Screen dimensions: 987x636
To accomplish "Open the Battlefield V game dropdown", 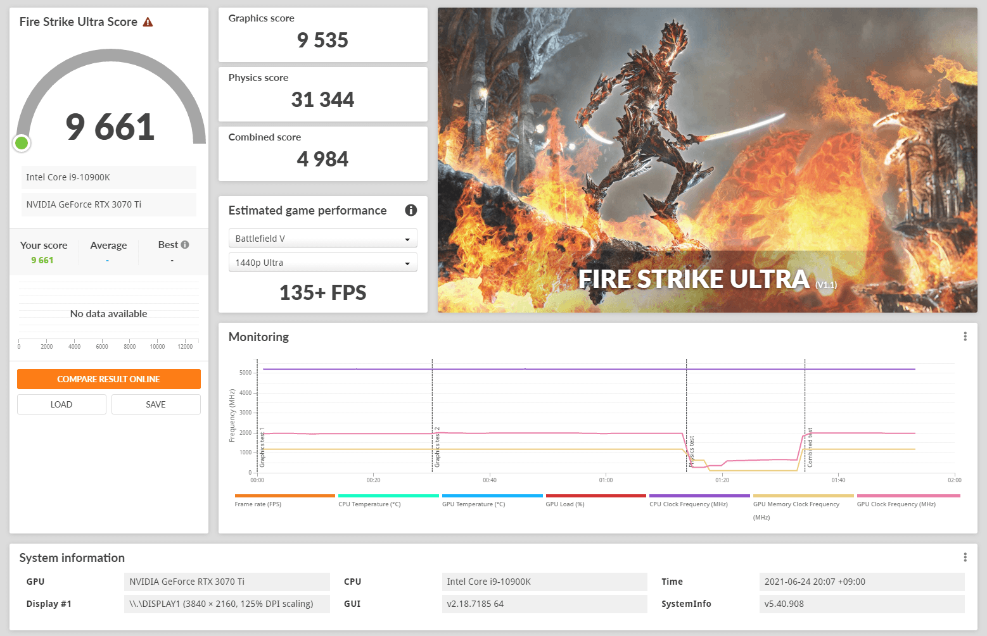I will [x=322, y=239].
